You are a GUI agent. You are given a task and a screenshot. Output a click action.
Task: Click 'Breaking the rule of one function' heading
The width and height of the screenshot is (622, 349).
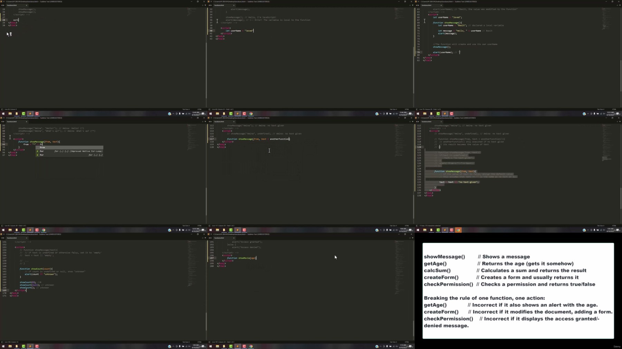[484, 298]
